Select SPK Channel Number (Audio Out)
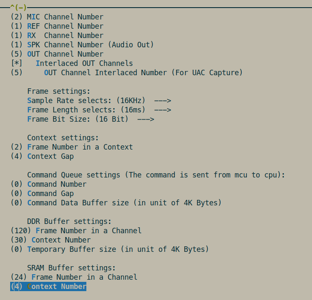Image resolution: width=312 pixels, height=300 pixels. pos(82,45)
